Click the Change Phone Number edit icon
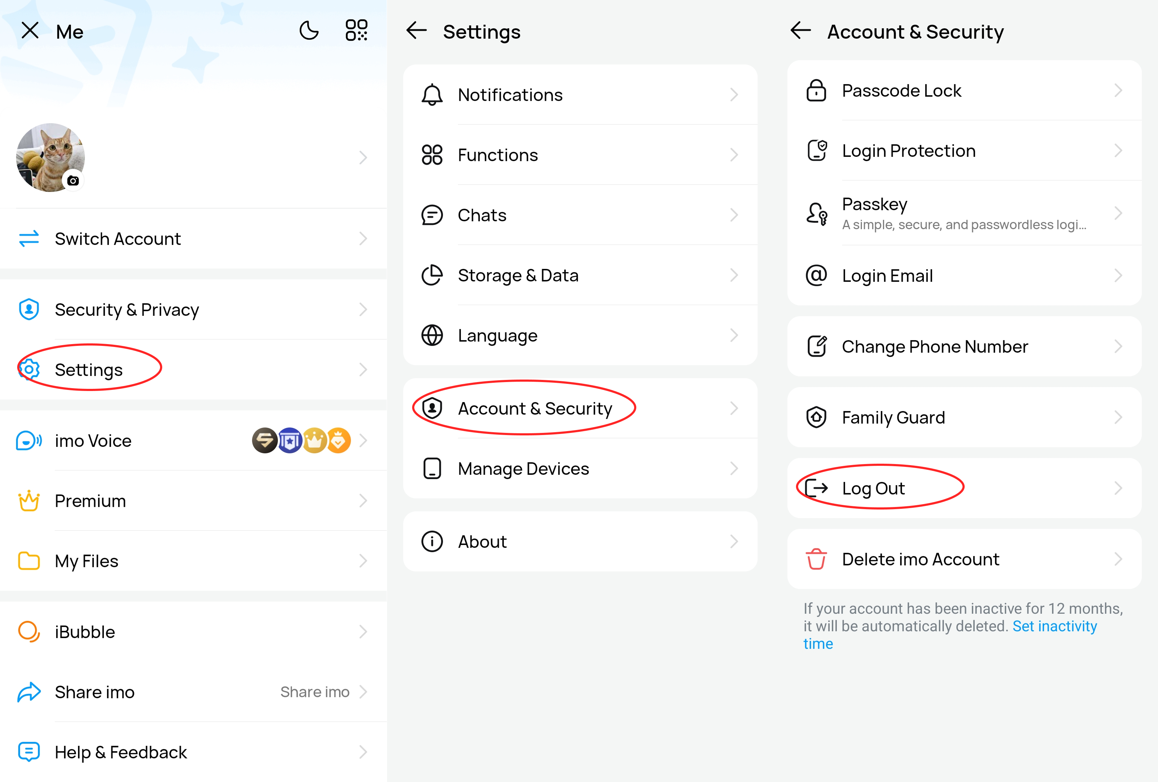 [x=817, y=346]
